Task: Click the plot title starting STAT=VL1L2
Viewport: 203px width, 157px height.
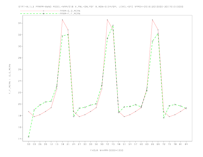Action: [101, 7]
